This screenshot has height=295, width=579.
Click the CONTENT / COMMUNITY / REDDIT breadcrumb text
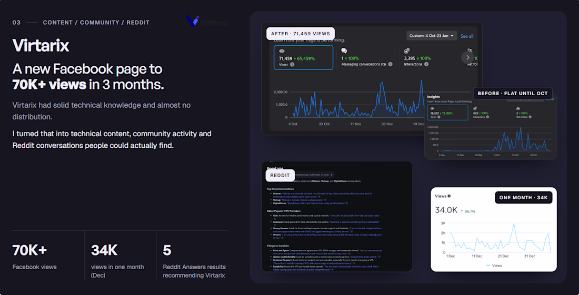click(x=96, y=23)
